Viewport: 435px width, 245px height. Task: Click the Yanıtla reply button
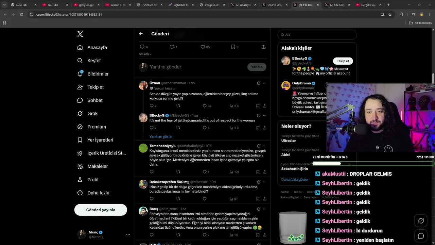pos(257,67)
